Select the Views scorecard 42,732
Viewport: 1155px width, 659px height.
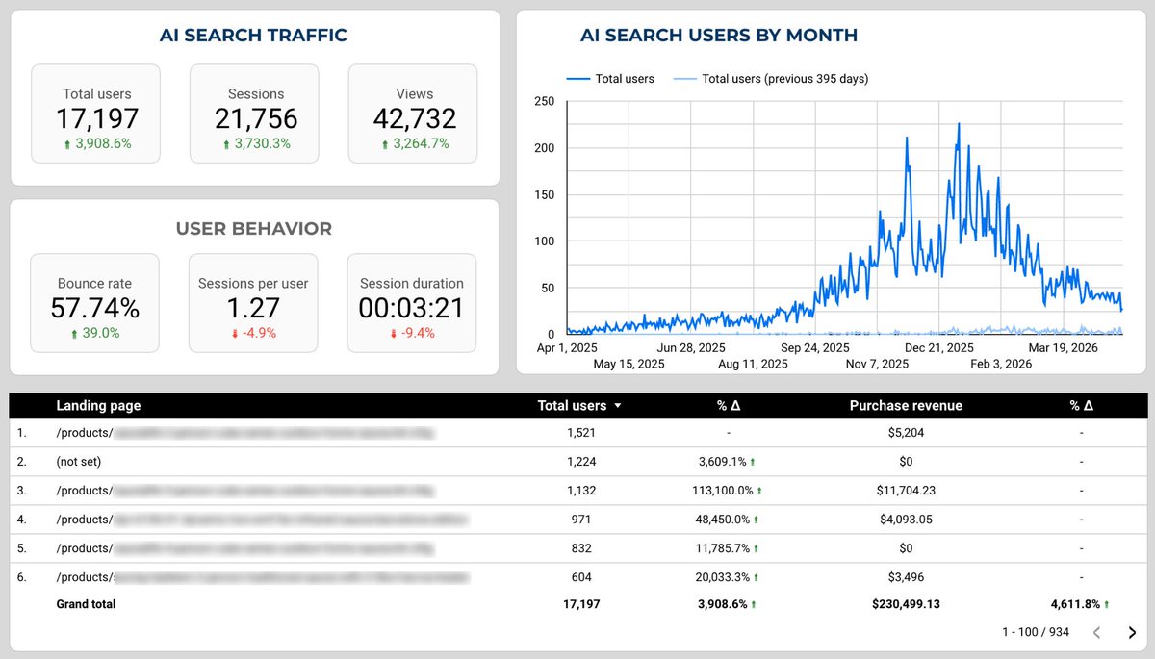[x=415, y=113]
